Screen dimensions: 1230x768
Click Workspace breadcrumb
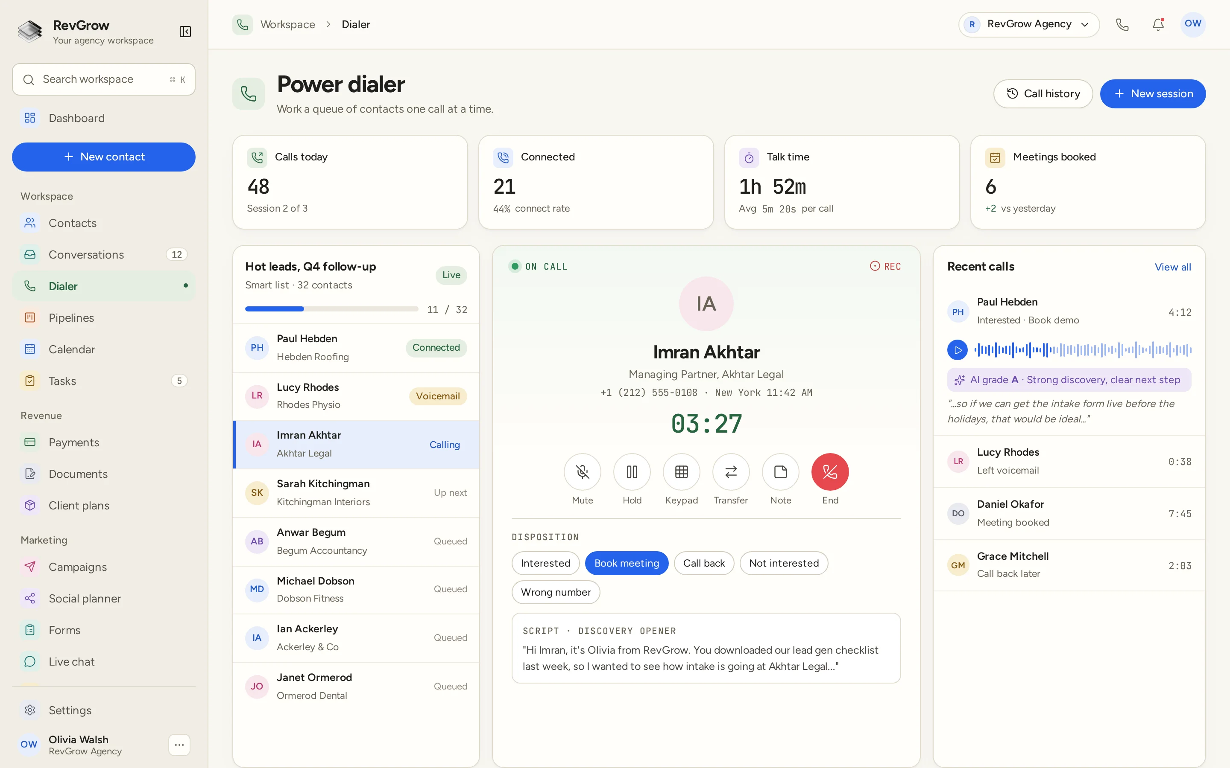click(x=288, y=24)
